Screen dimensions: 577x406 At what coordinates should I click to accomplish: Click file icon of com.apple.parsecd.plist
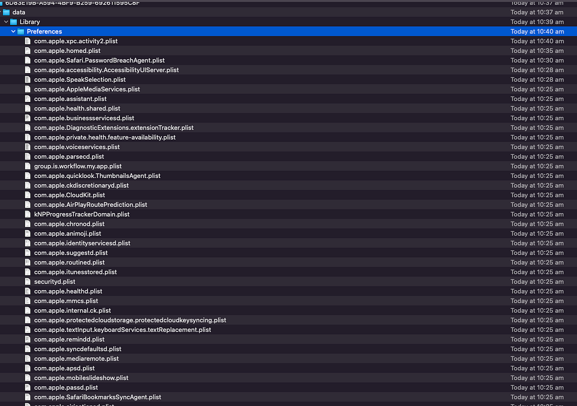coord(28,156)
